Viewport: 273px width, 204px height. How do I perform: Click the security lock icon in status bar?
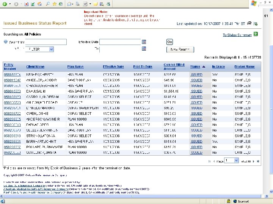(x=229, y=201)
